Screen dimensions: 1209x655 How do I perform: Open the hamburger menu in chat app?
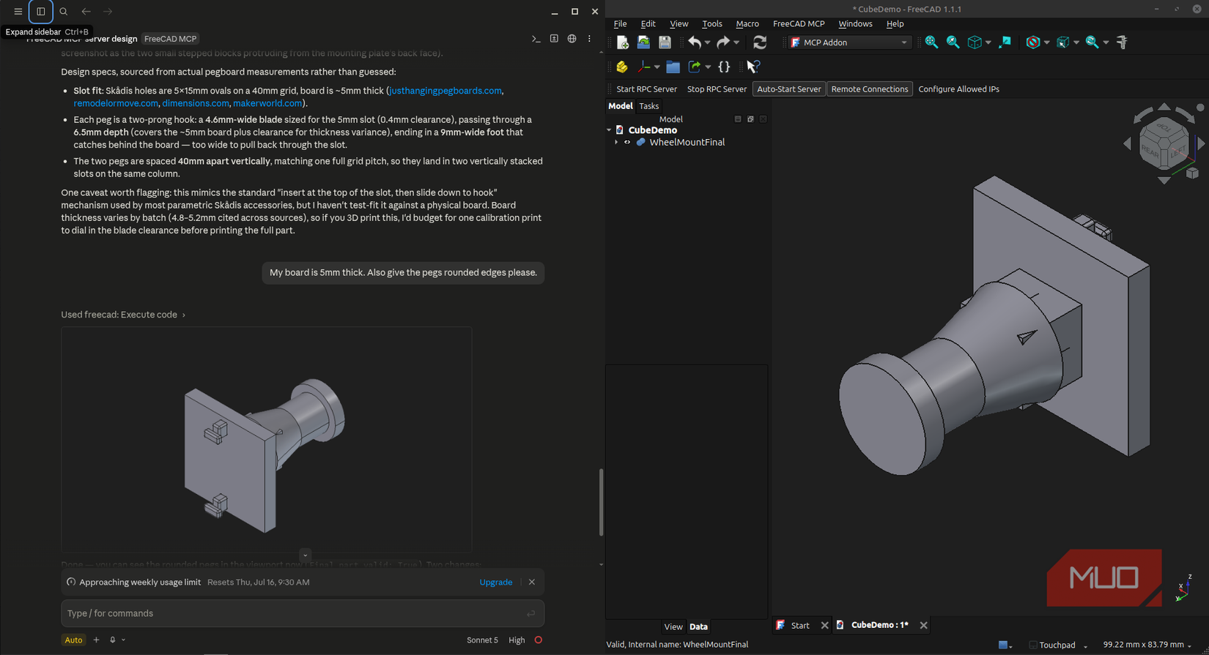(18, 12)
